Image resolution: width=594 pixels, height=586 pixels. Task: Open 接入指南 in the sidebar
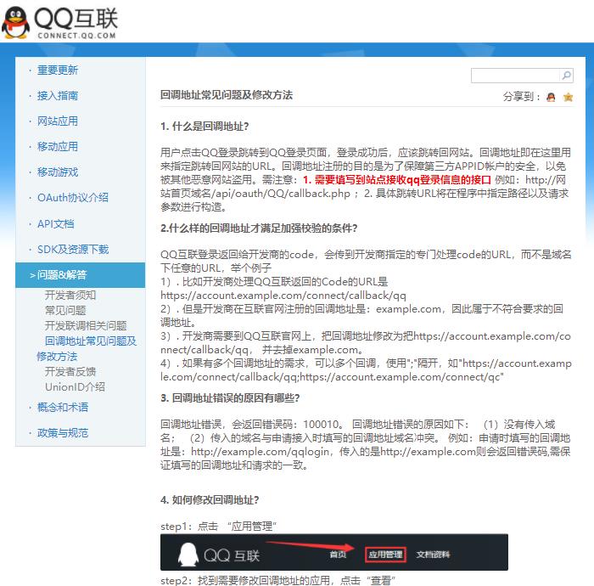point(58,95)
